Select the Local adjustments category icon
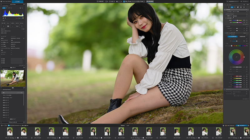Viewport: 250px width, 140px height. tap(241, 7)
